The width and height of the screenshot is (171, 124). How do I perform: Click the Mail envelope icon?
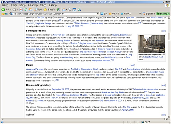point(64,10)
